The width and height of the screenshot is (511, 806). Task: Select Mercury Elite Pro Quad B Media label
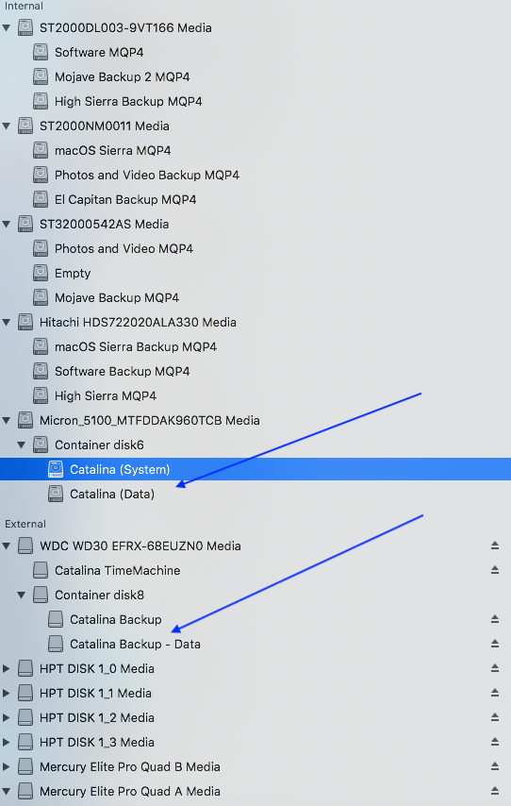coord(130,767)
